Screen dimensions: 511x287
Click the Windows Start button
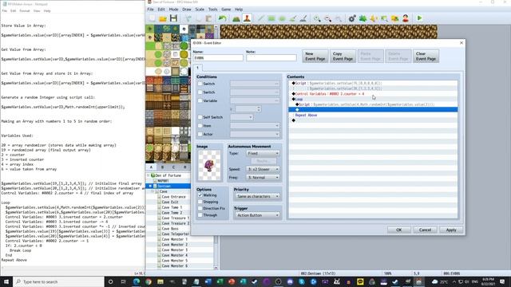6,281
